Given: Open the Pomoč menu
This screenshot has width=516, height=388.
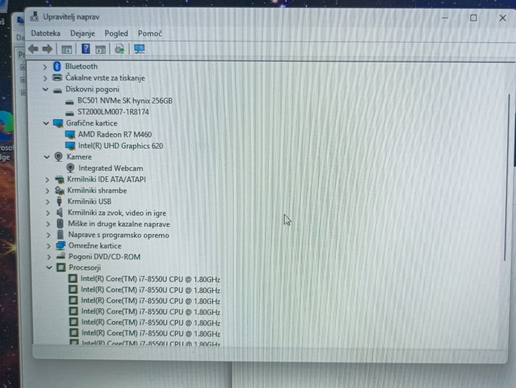Looking at the screenshot, I should [x=150, y=34].
